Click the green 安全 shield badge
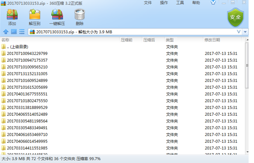Image resolution: width=254 pixels, height=163 pixels. (236, 18)
